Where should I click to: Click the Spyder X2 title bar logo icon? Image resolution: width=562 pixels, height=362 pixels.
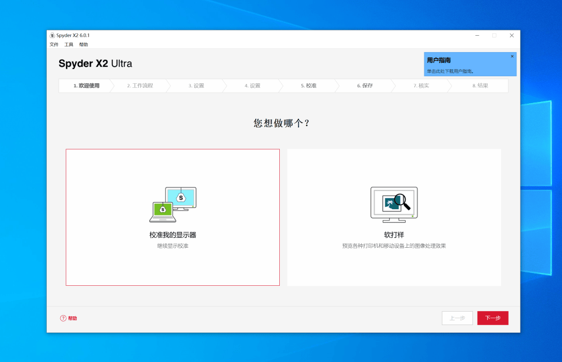point(52,35)
